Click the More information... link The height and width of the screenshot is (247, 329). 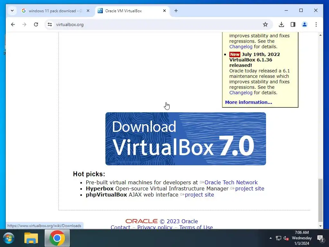[x=248, y=102]
